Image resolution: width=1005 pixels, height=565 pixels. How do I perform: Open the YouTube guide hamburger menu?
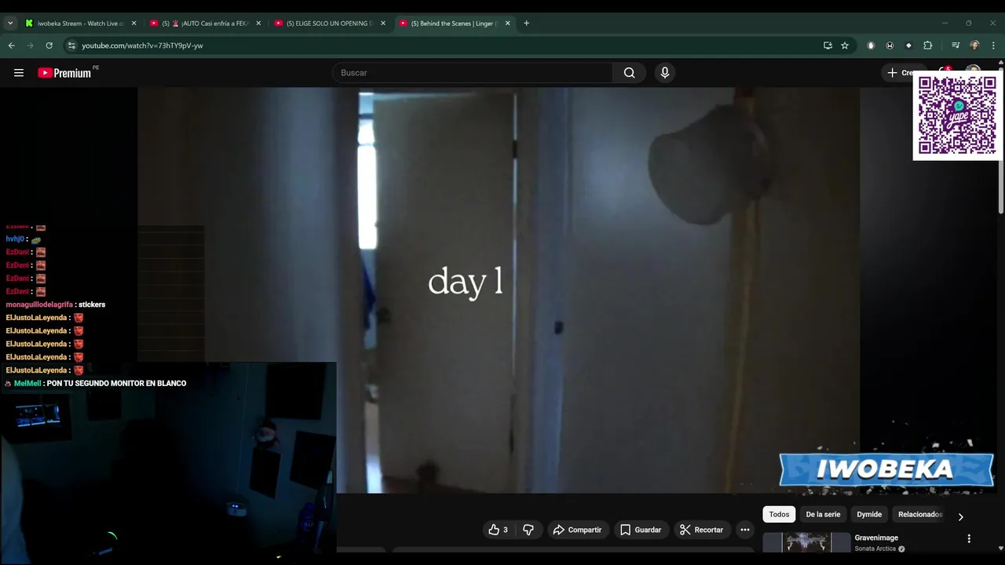[x=19, y=73]
